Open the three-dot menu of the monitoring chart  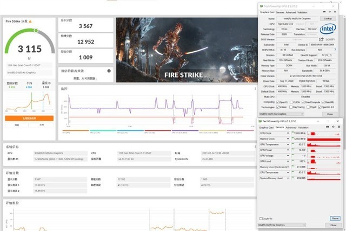255,89
